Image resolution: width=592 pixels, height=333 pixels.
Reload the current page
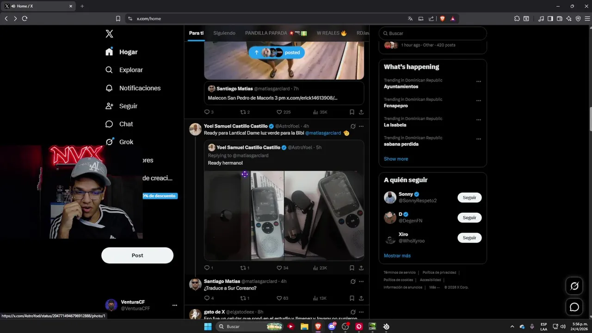pyautogui.click(x=25, y=18)
